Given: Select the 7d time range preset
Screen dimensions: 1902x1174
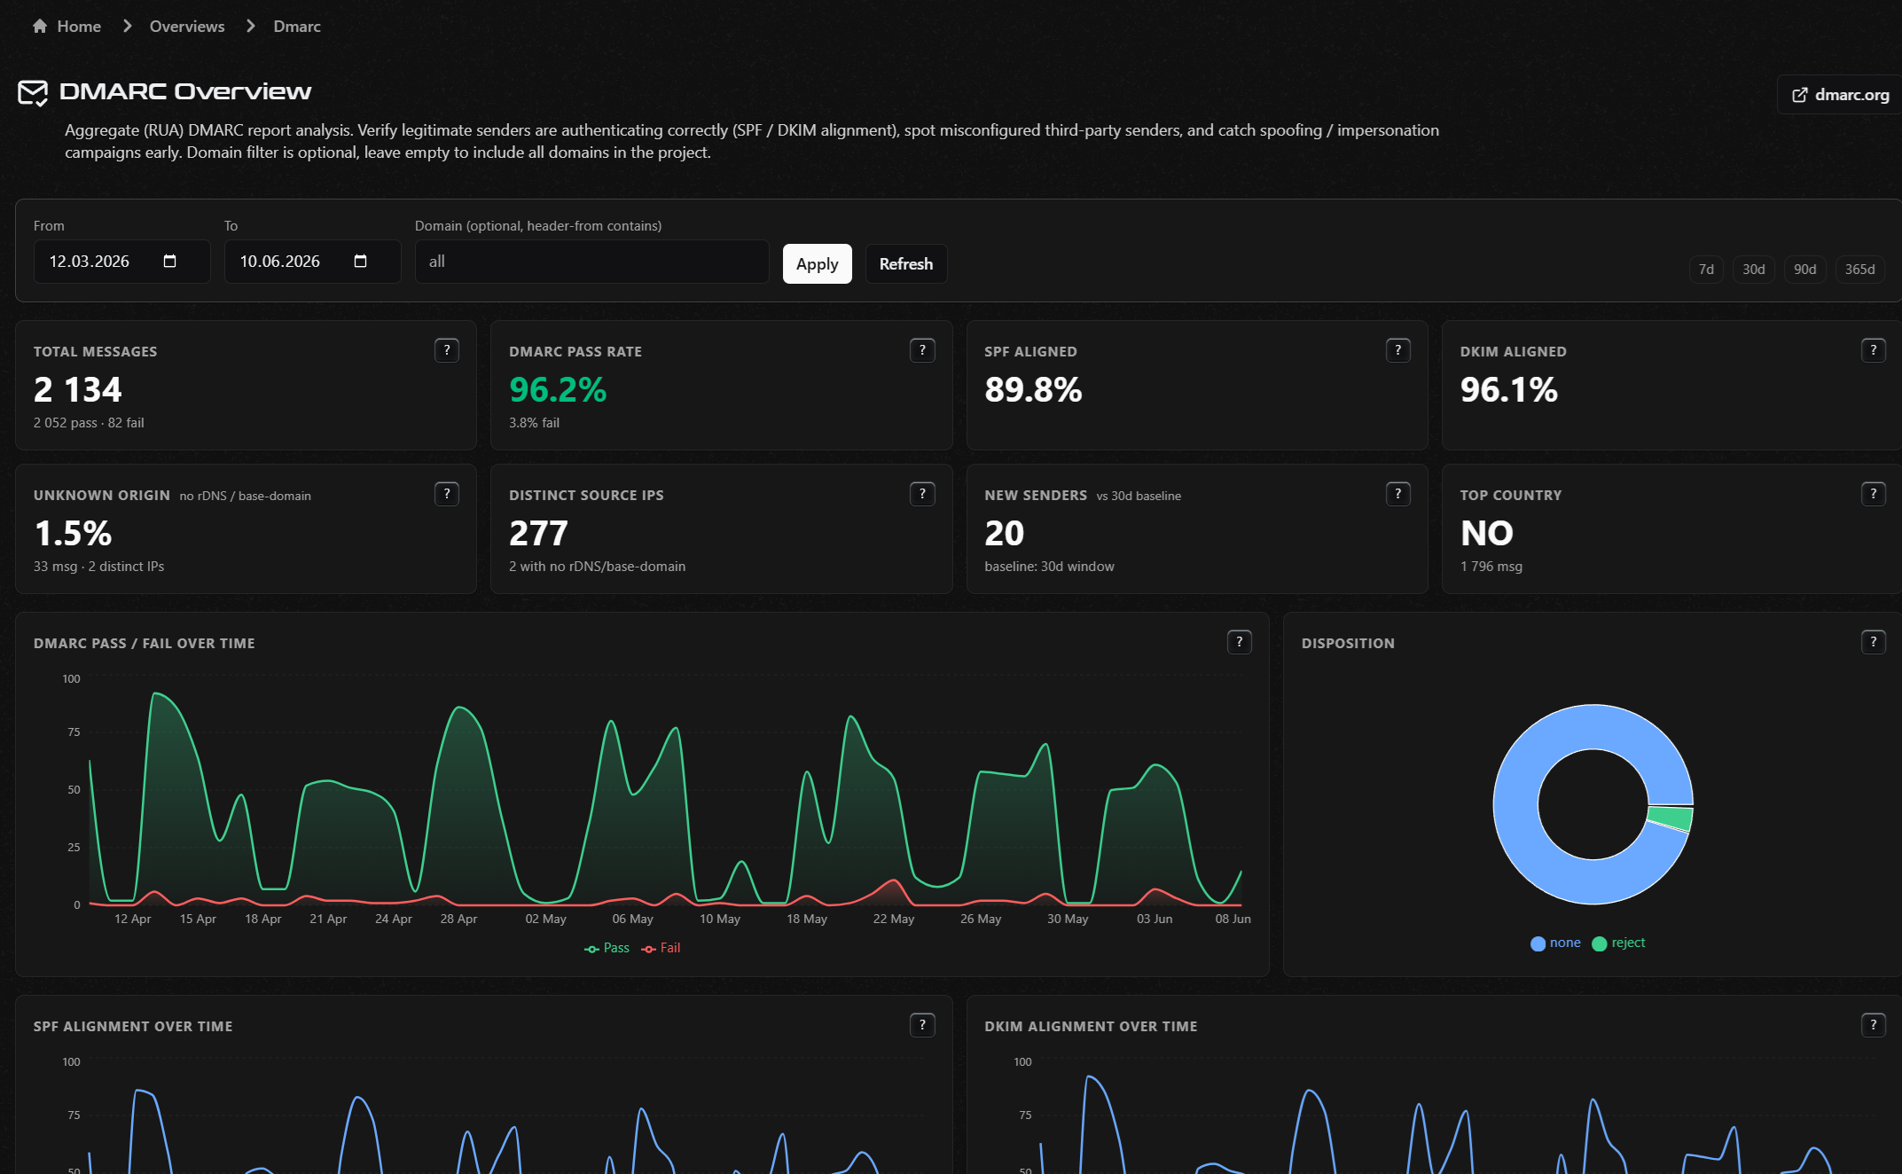Looking at the screenshot, I should (x=1706, y=269).
